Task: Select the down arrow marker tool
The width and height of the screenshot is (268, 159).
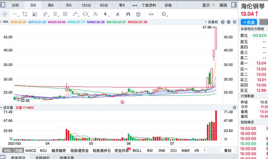Action: point(106,14)
